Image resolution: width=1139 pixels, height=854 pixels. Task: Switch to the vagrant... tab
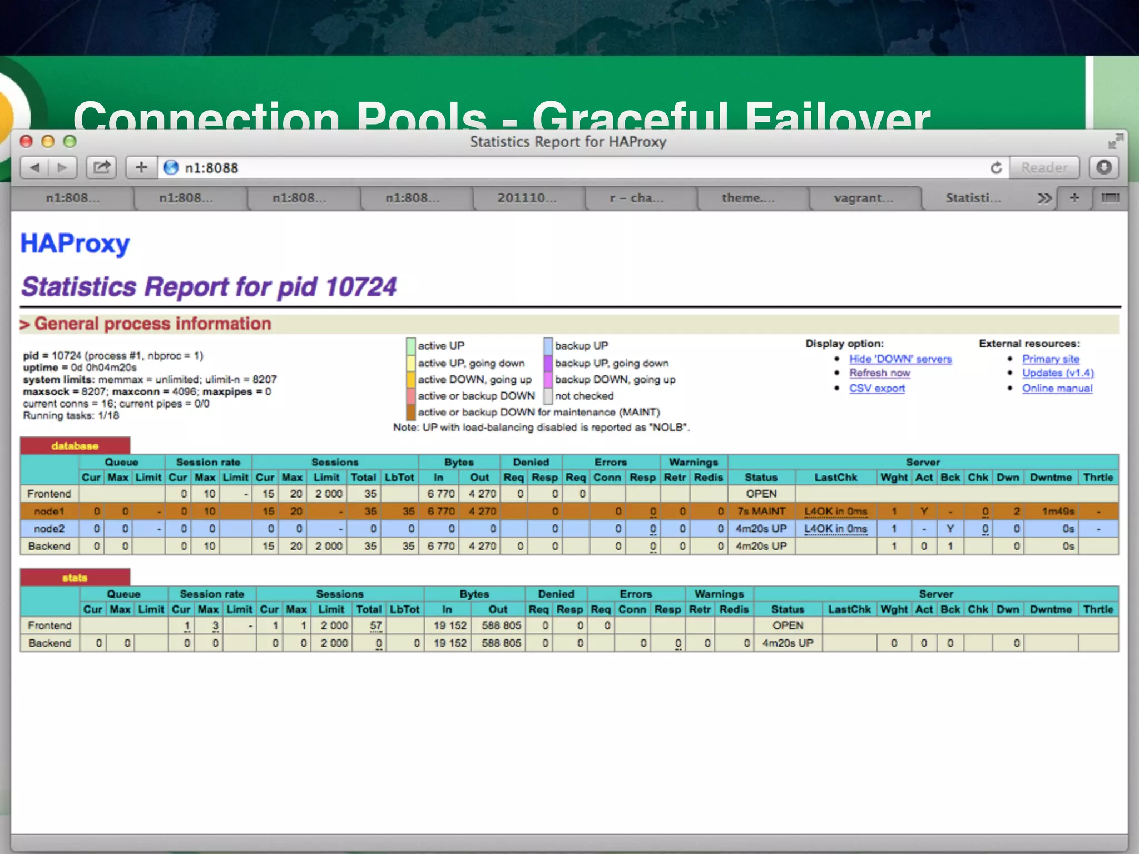(x=864, y=198)
